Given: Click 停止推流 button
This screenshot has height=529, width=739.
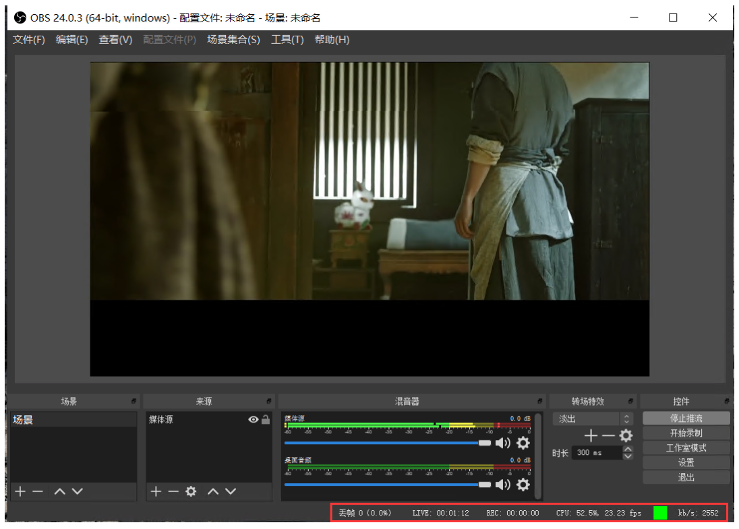Looking at the screenshot, I should [x=686, y=418].
